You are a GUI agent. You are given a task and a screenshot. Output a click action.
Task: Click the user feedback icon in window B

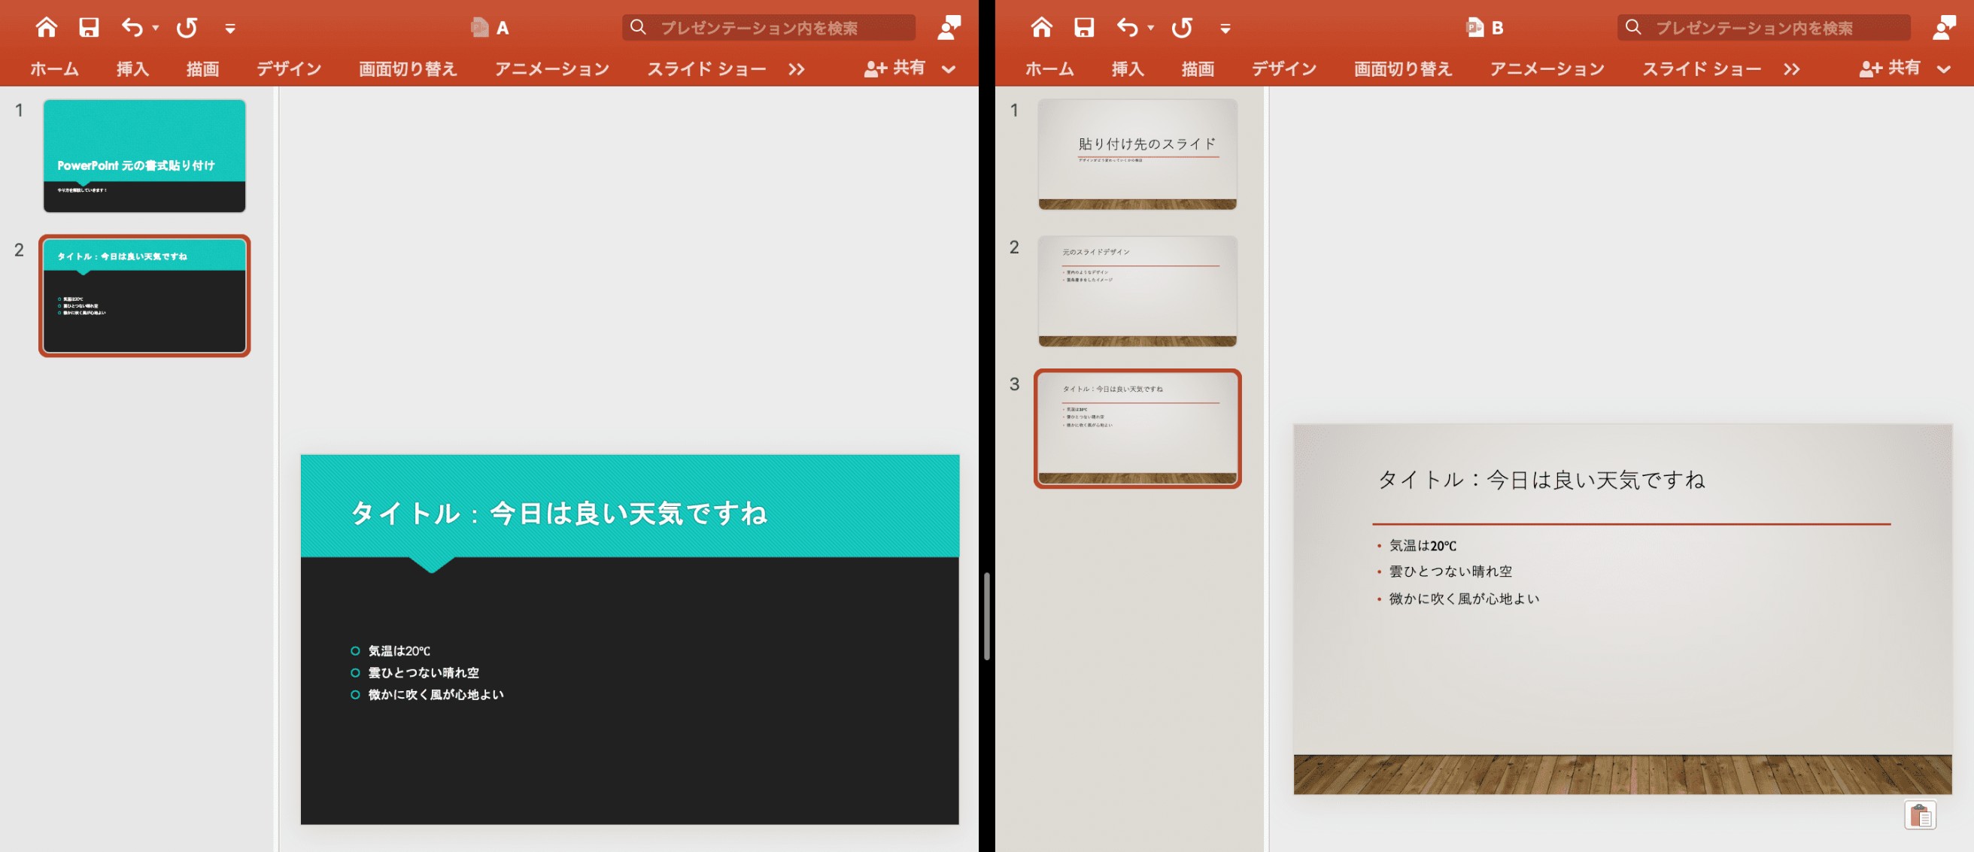pos(1944,28)
